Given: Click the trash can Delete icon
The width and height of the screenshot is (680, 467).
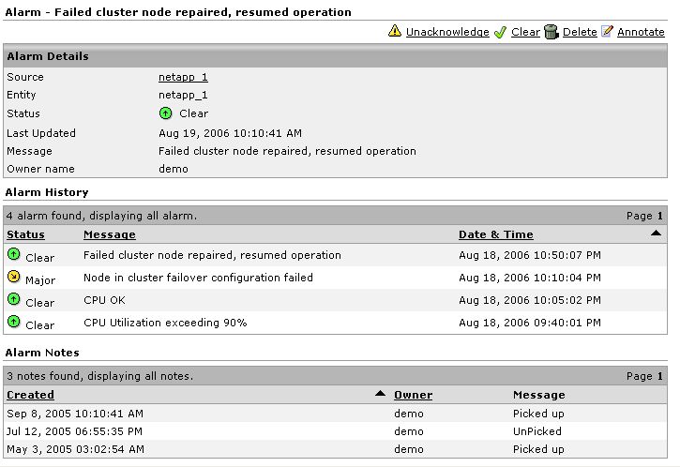Looking at the screenshot, I should (552, 32).
